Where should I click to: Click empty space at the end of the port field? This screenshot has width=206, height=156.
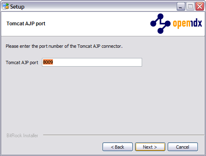98,62
